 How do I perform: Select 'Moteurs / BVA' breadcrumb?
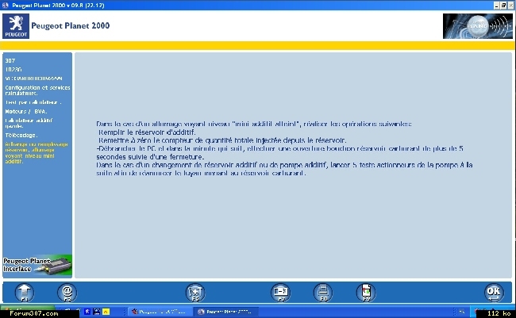pos(26,112)
